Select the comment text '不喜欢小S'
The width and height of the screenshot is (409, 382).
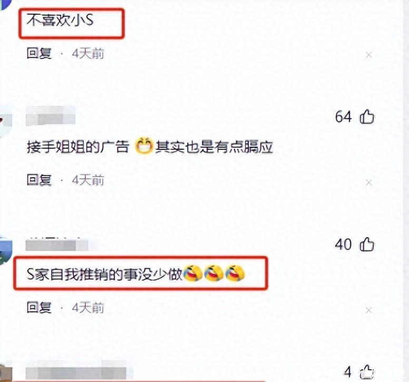[x=60, y=20]
